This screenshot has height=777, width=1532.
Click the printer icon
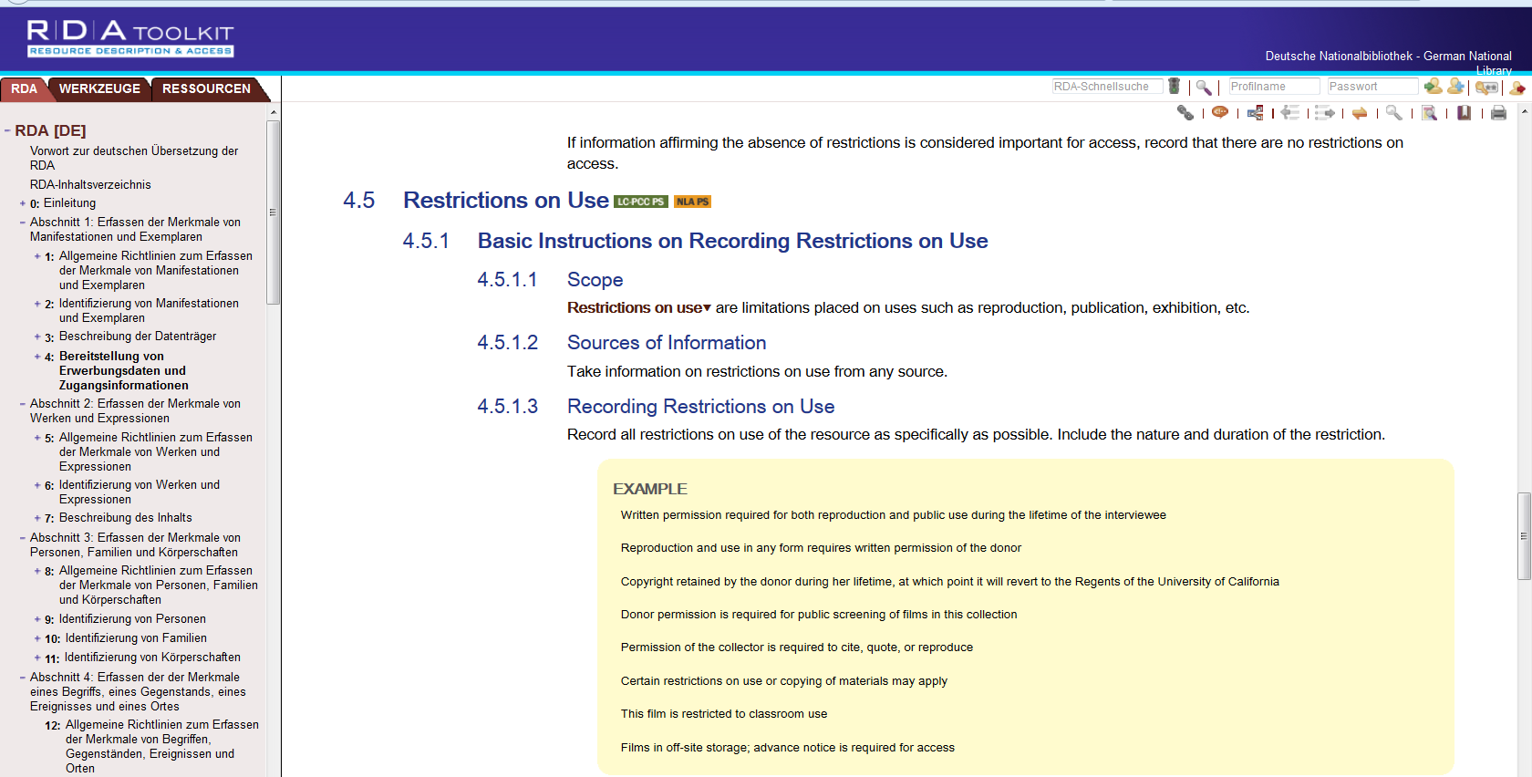[x=1498, y=113]
